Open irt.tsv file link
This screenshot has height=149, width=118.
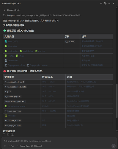[x=22, y=56]
